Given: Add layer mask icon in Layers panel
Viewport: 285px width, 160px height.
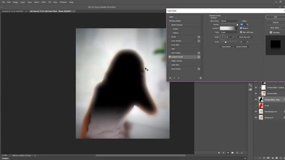Looking at the screenshot, I should pos(268,158).
